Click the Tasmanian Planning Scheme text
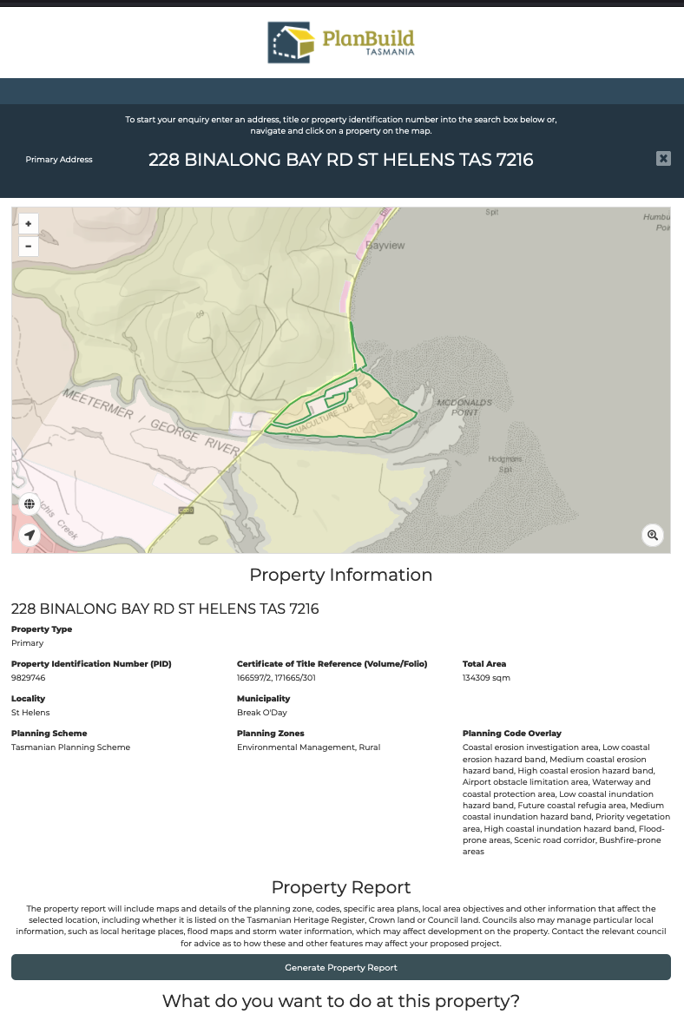The width and height of the screenshot is (684, 1014). (70, 747)
